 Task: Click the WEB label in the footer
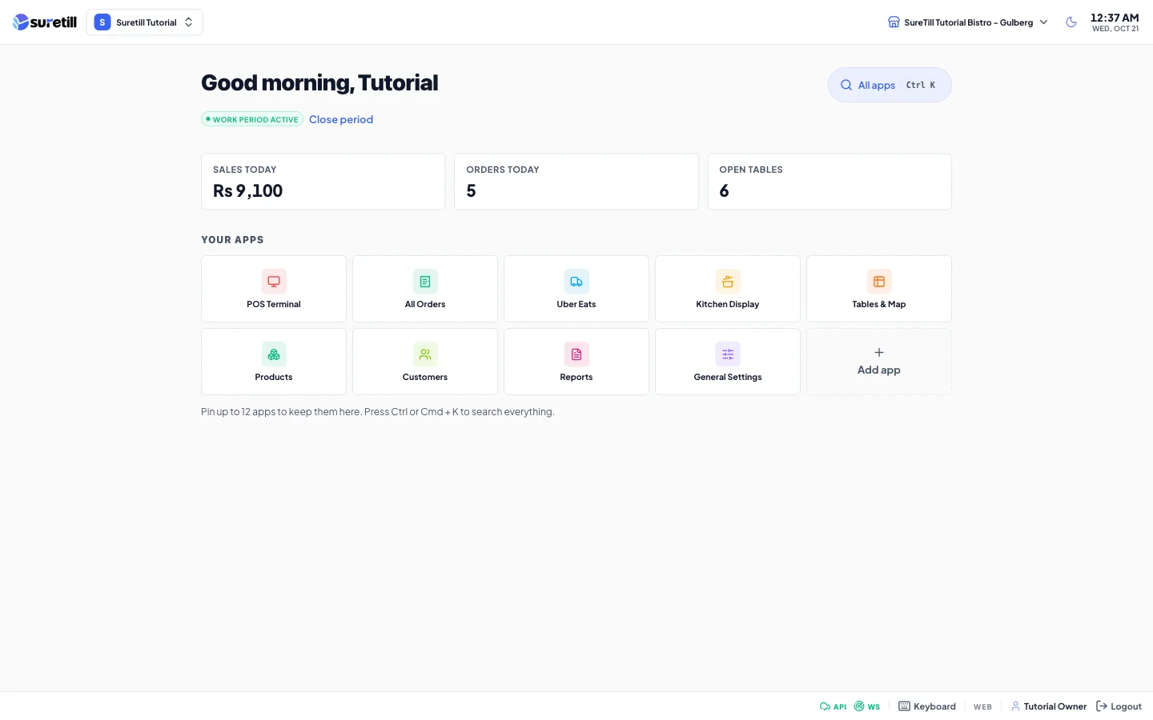(982, 707)
